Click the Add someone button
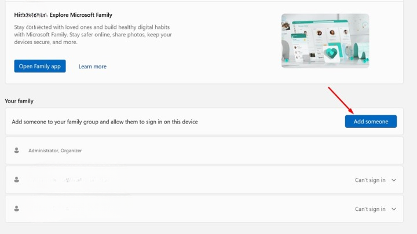The height and width of the screenshot is (234, 417). click(x=371, y=122)
